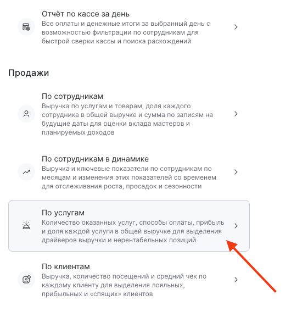Click the person icon for По сотрудникам
The height and width of the screenshot is (317, 308).
click(26, 114)
